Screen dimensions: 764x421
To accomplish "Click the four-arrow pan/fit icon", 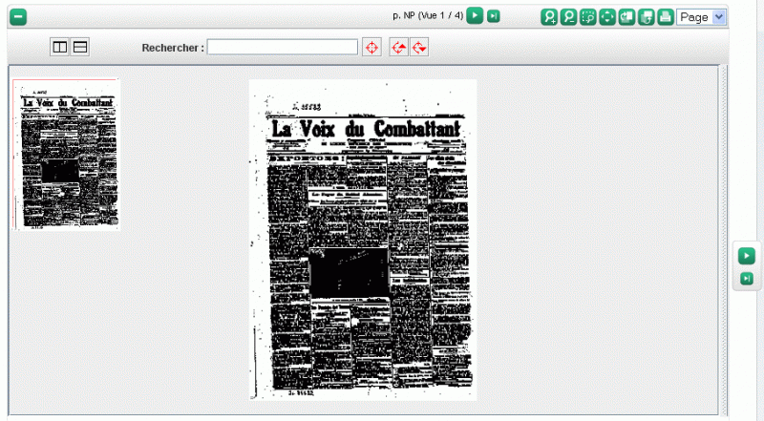I will pos(607,17).
